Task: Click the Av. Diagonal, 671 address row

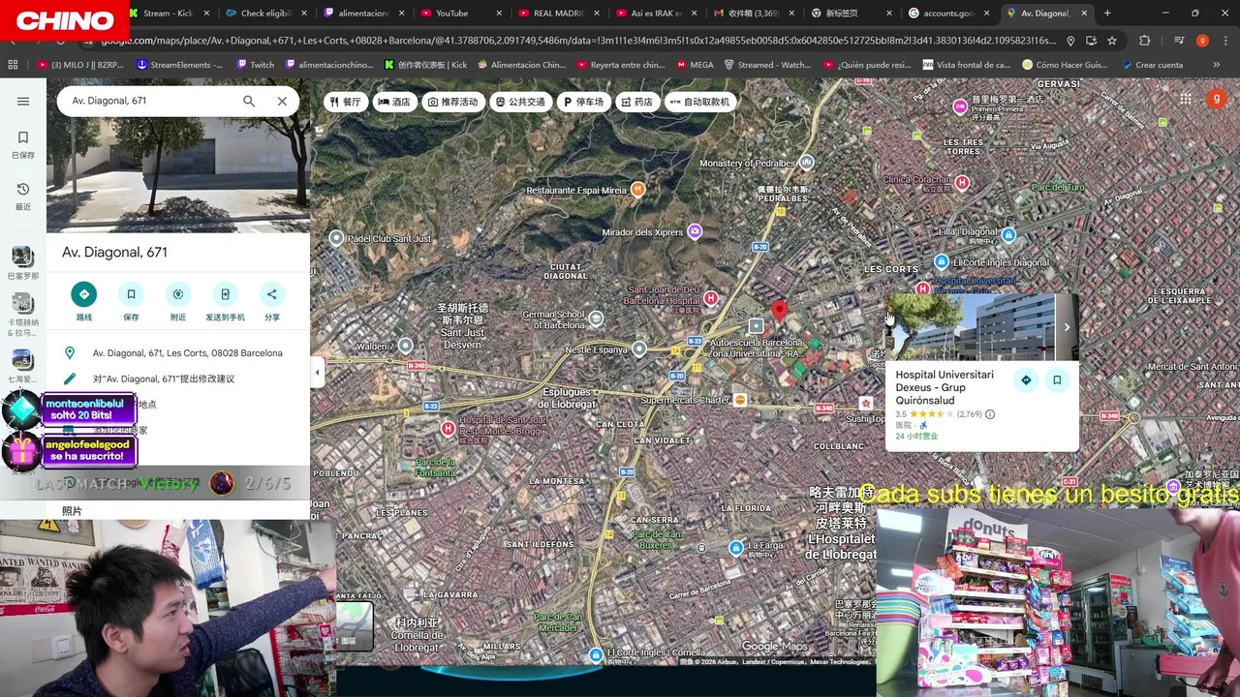Action: (178, 353)
